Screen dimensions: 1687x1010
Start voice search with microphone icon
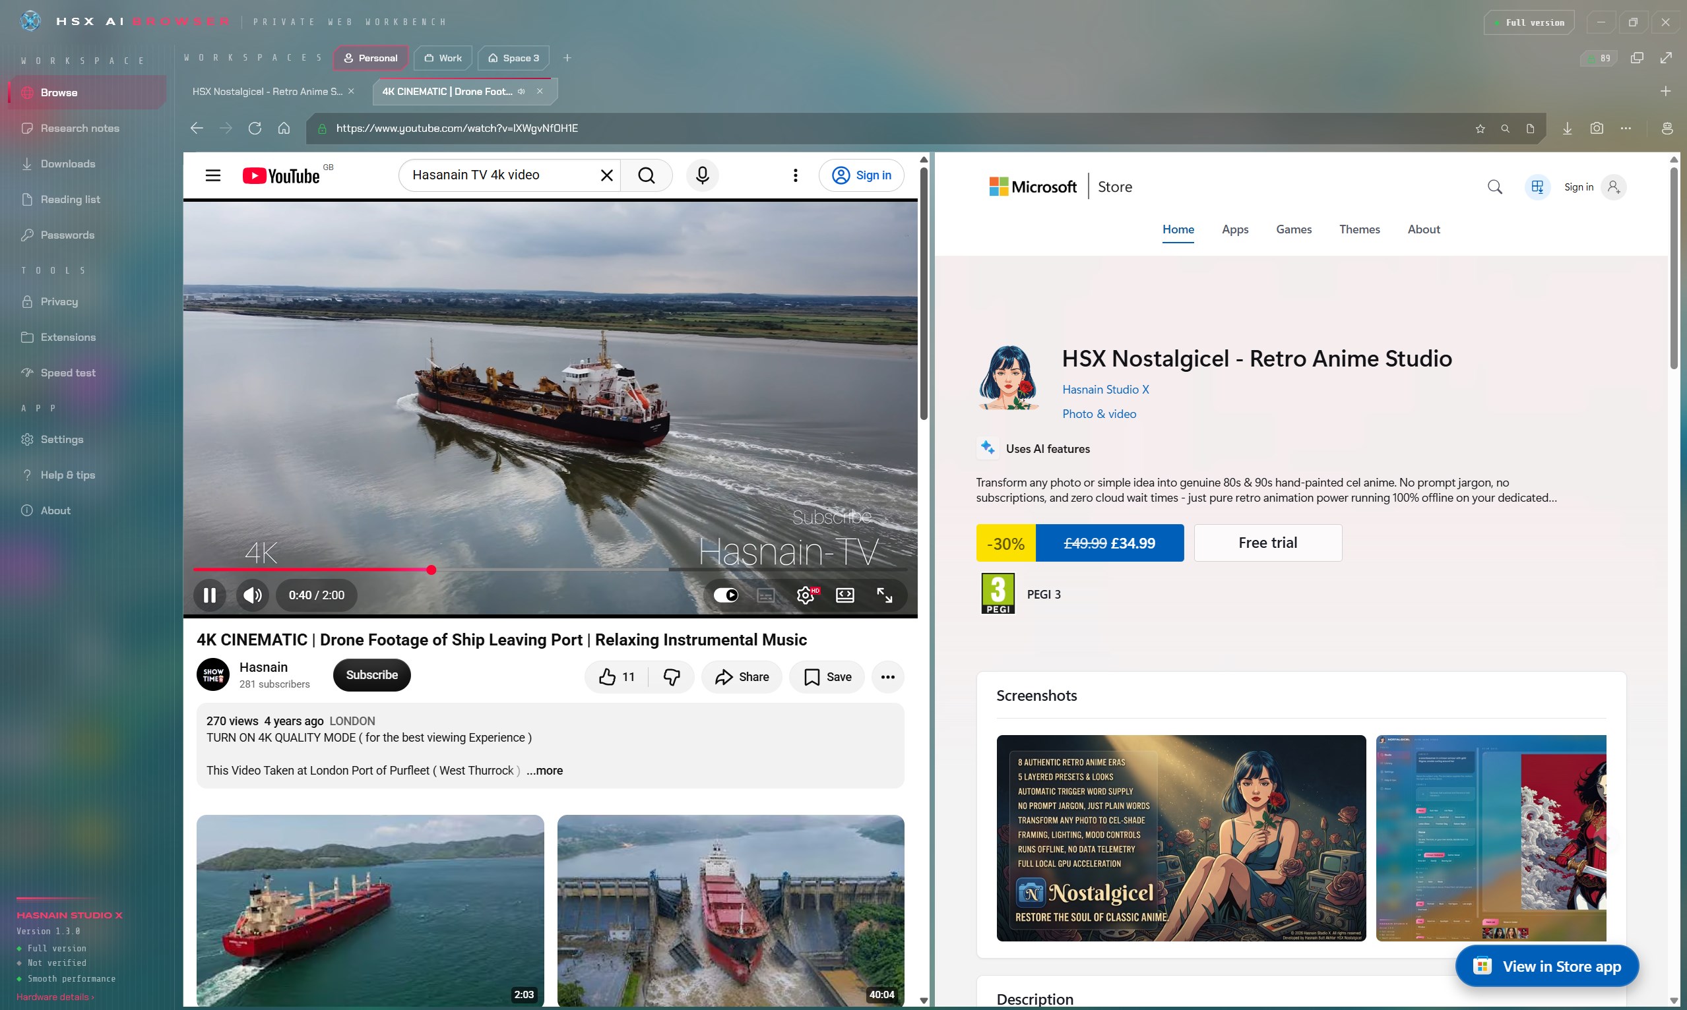tap(702, 175)
